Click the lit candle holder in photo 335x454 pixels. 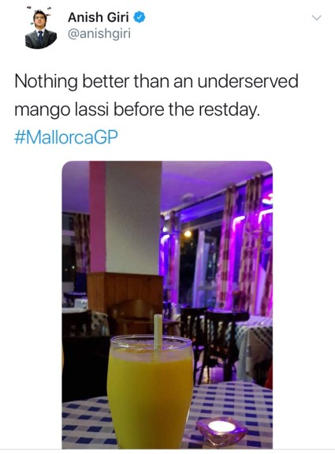(221, 430)
